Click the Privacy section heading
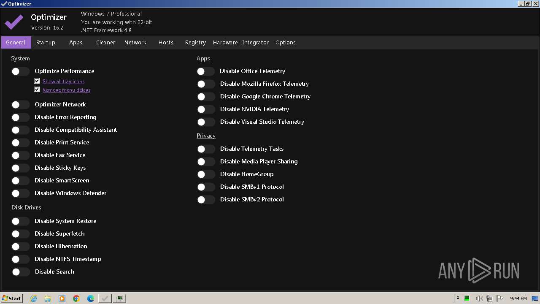This screenshot has width=540, height=304. pyautogui.click(x=206, y=136)
